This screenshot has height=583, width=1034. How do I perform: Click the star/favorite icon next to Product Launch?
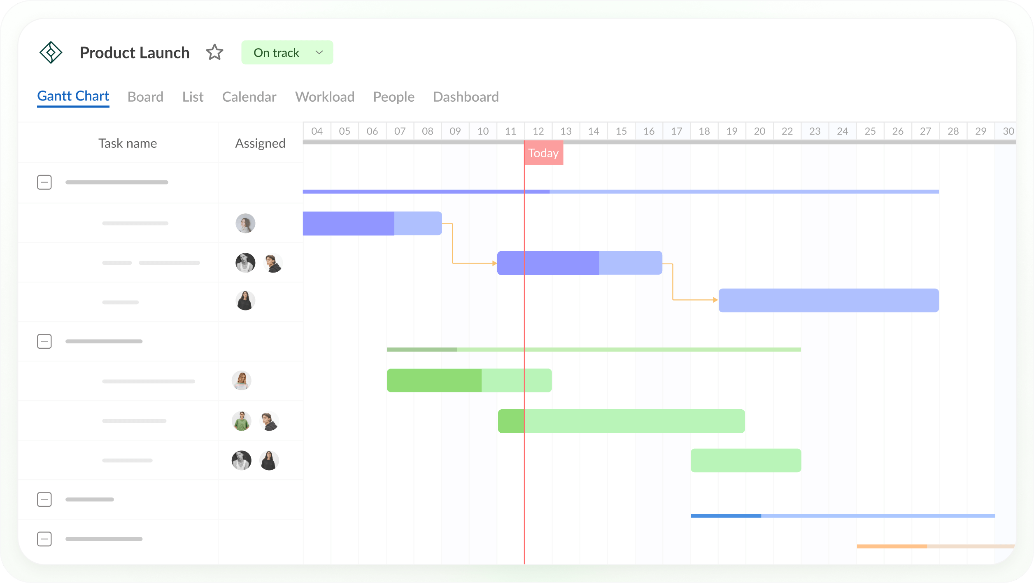215,52
